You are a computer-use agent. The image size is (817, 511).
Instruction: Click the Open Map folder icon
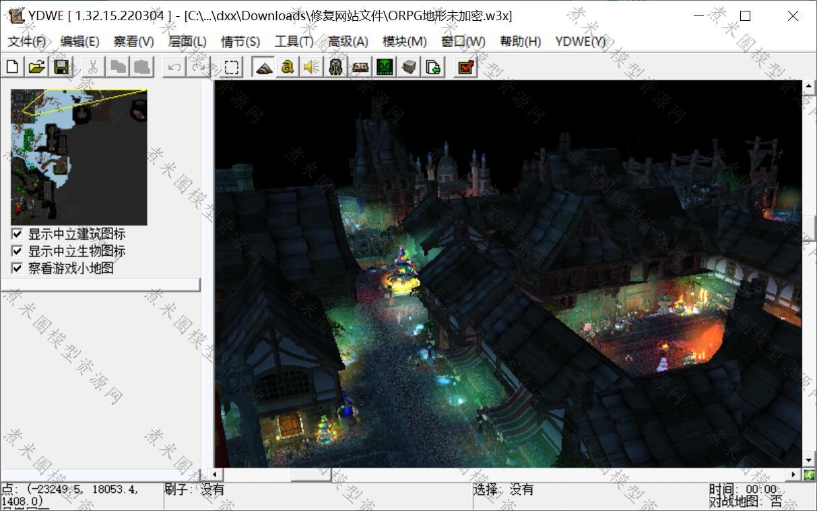(x=37, y=67)
